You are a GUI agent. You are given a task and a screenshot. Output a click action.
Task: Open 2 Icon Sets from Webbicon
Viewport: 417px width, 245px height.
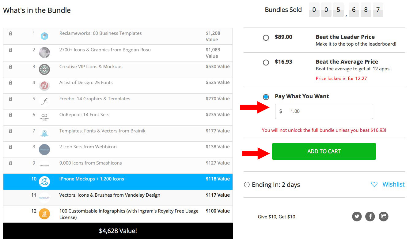[88, 147]
